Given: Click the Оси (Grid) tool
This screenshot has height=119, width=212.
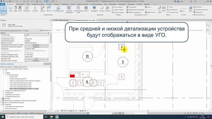Looking at the screenshot, I should tap(183, 11).
